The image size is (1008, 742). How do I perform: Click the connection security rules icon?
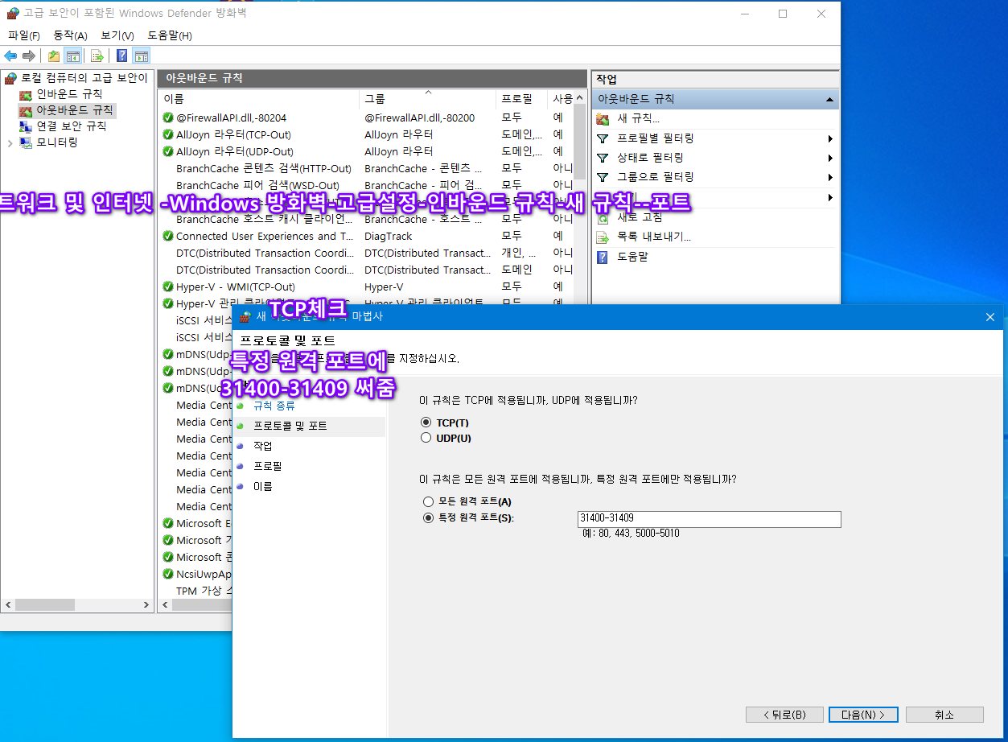coord(26,126)
